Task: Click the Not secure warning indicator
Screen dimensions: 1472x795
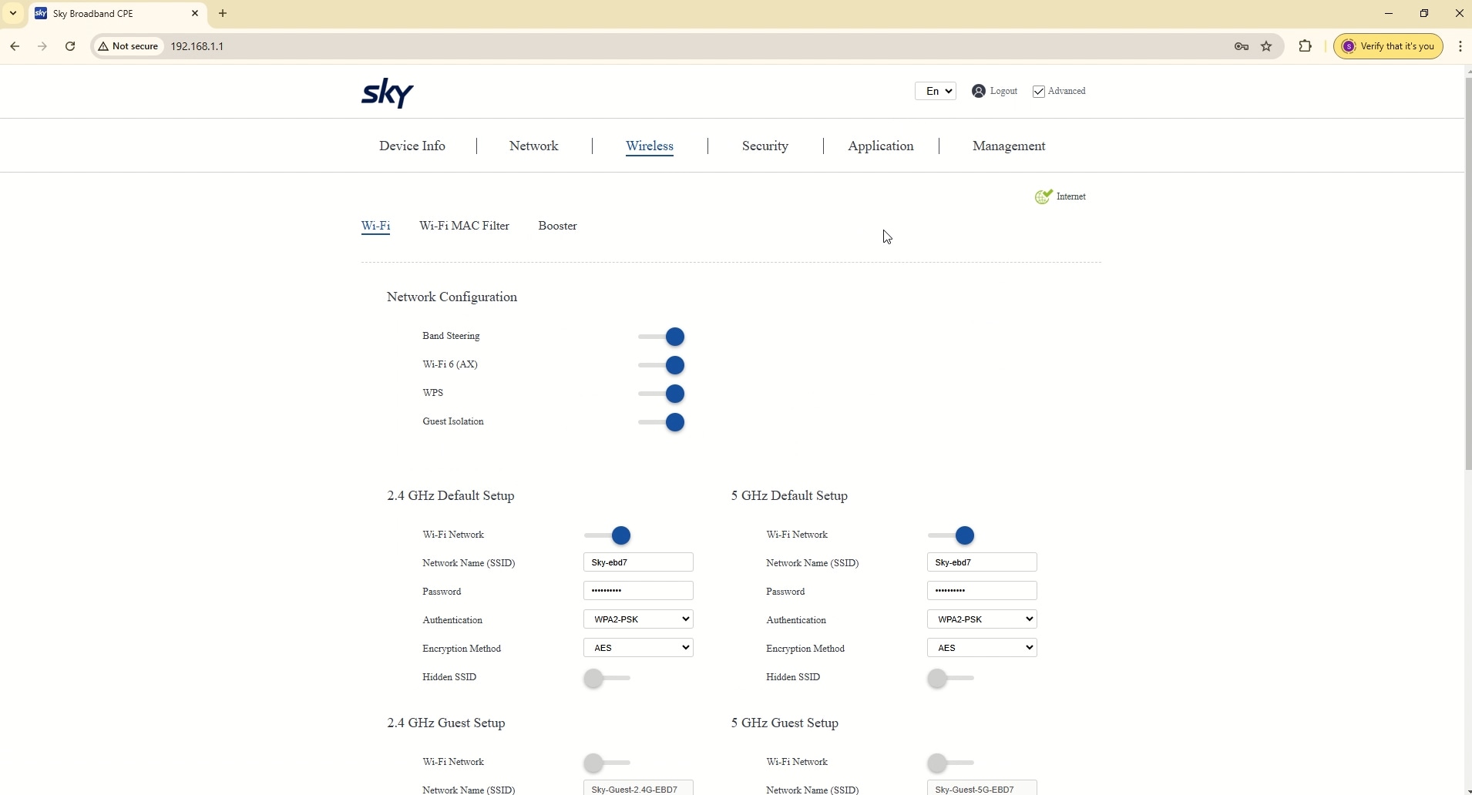Action: click(x=128, y=46)
